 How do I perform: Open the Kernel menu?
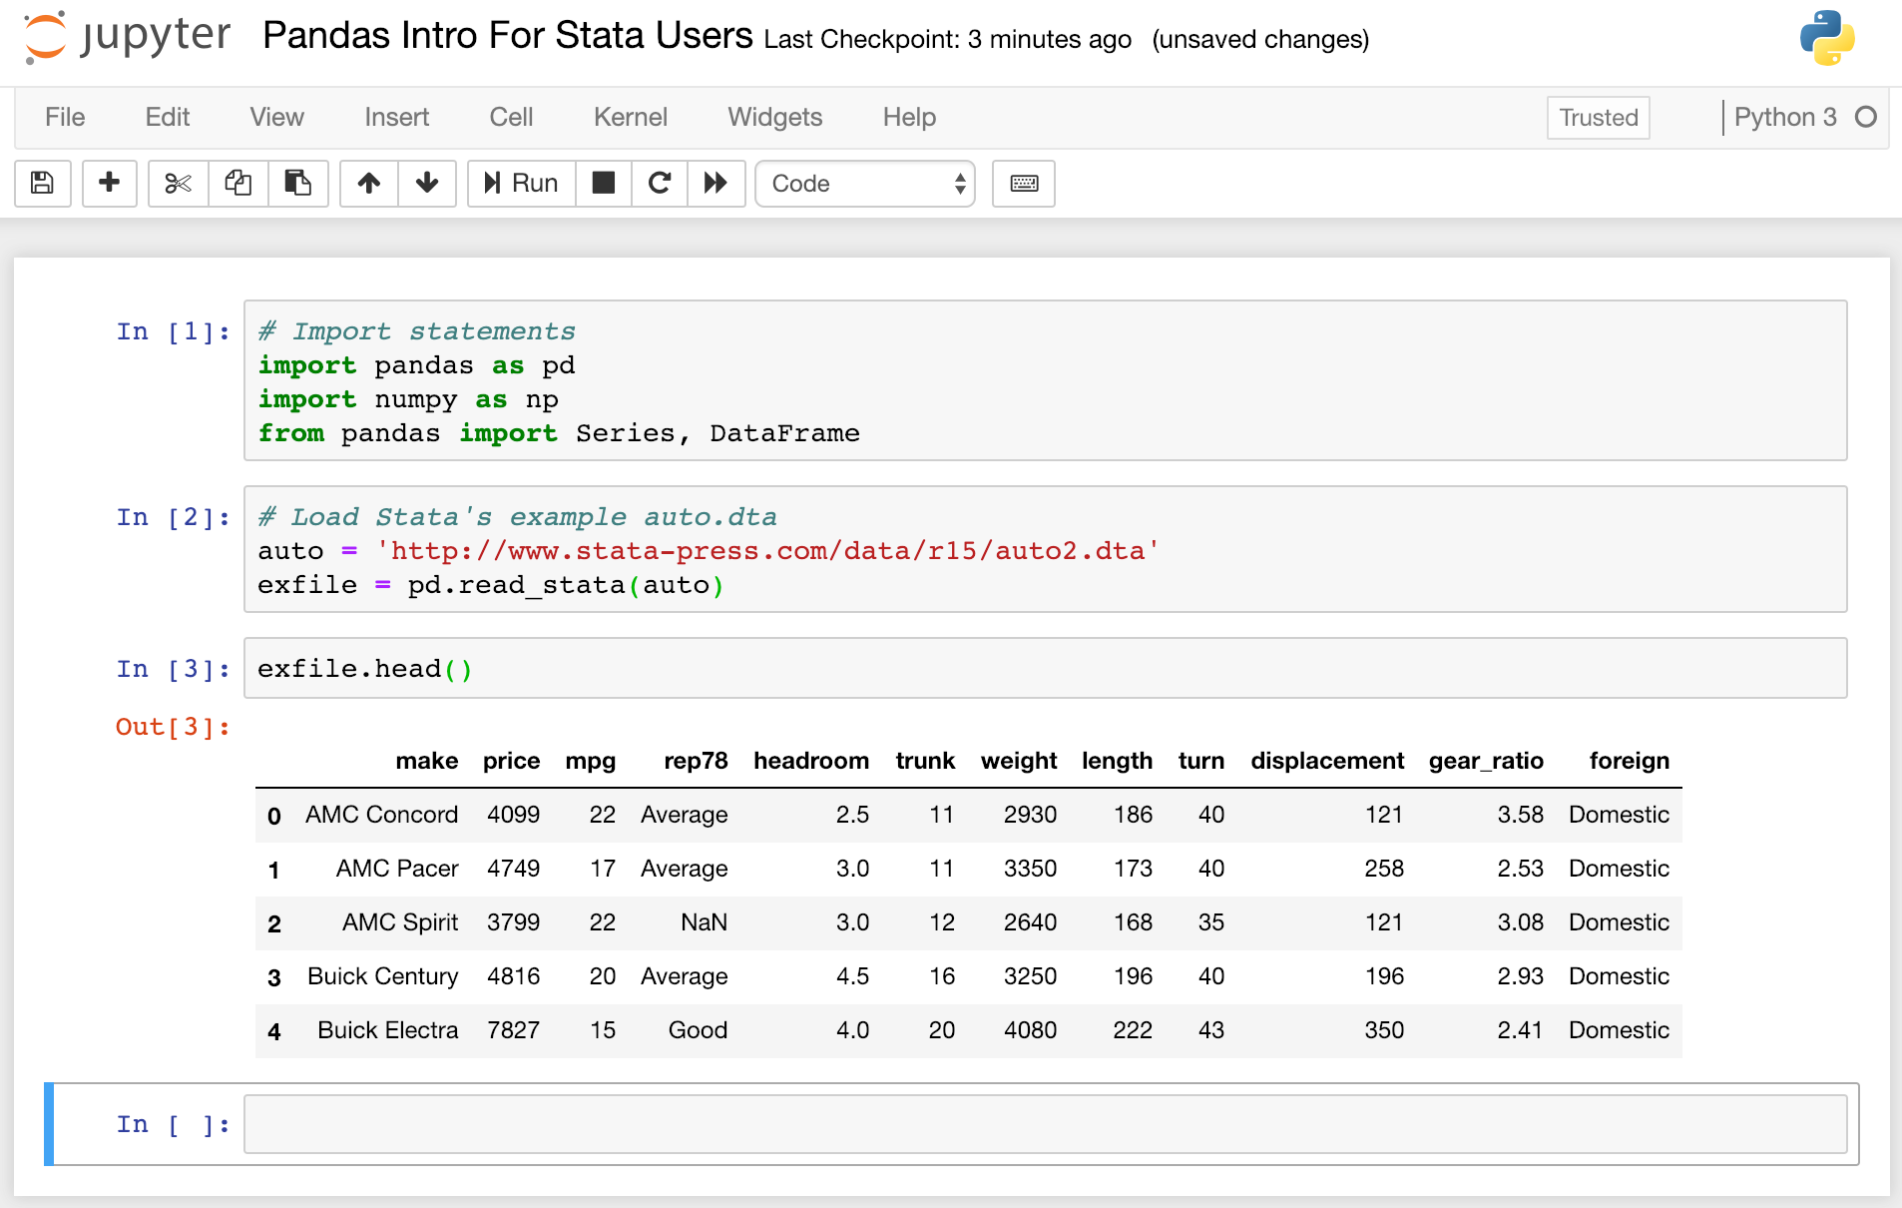[x=630, y=117]
